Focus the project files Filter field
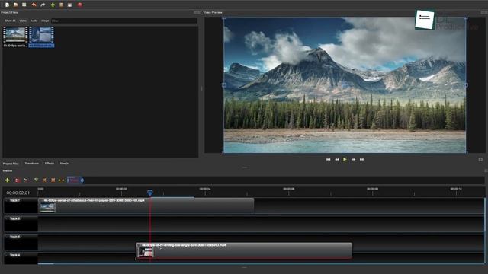Viewport: 488px width, 274px height. (x=124, y=21)
